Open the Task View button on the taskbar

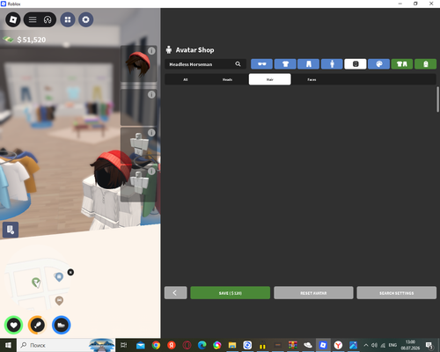pos(124,345)
